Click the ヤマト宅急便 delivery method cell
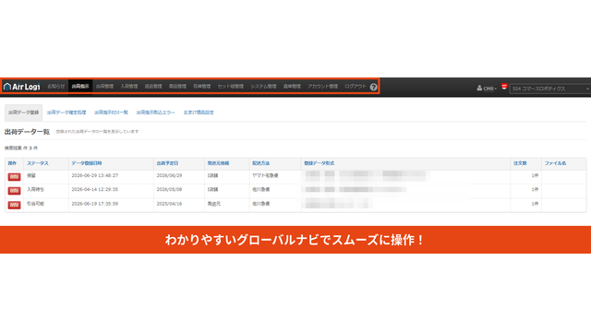The height and width of the screenshot is (332, 591). [265, 175]
